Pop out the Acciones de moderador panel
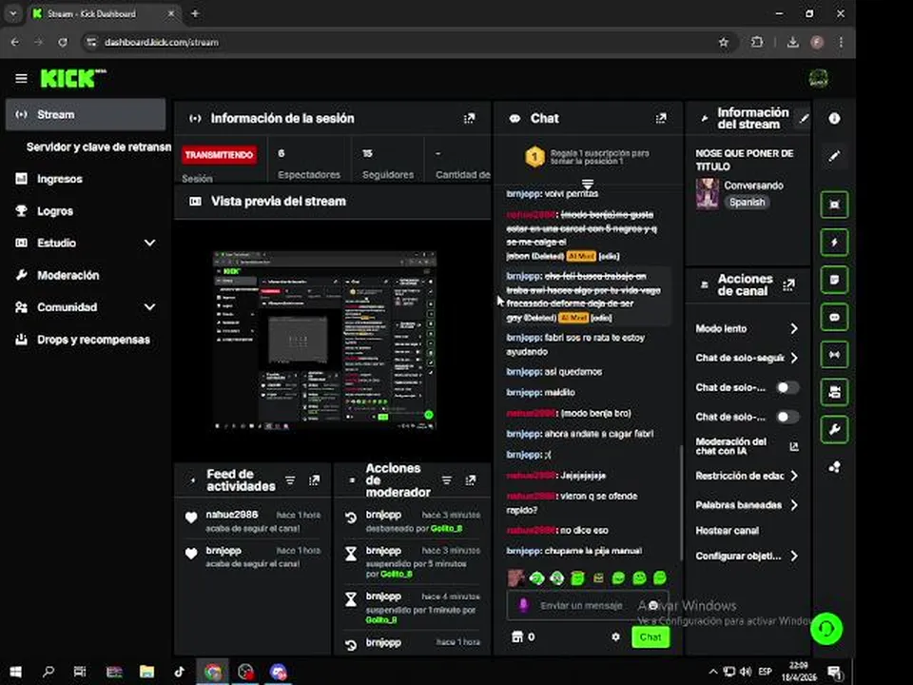913x685 pixels. click(471, 479)
